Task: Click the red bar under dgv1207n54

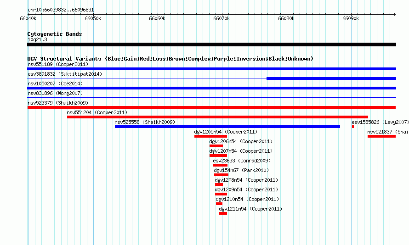Action: pyautogui.click(x=218, y=156)
